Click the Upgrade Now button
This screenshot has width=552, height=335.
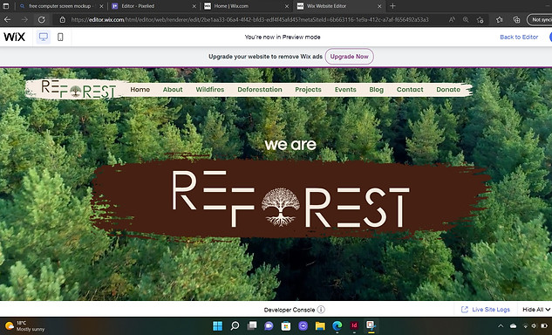pyautogui.click(x=349, y=57)
